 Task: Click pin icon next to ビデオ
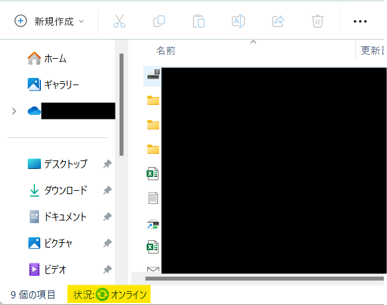(108, 269)
